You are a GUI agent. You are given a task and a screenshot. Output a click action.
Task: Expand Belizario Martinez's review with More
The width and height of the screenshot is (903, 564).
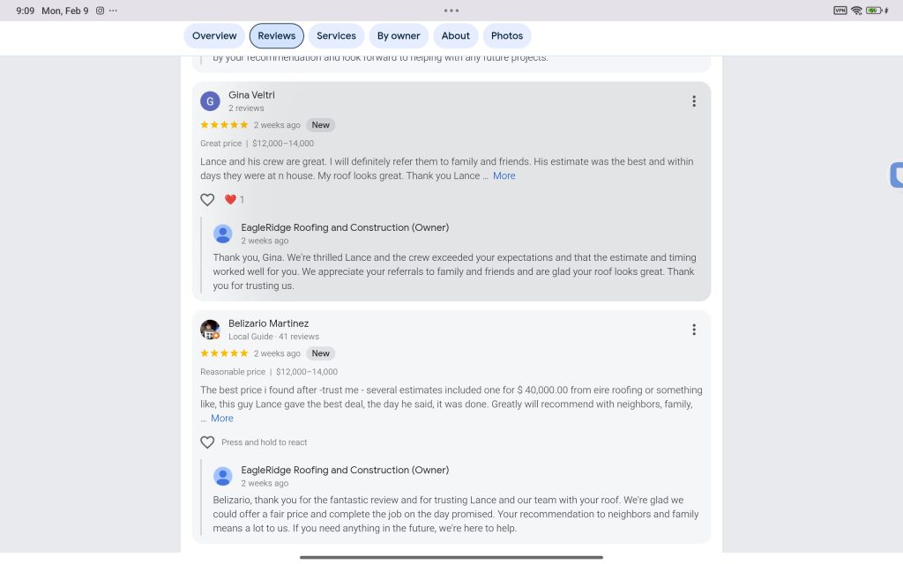(222, 419)
